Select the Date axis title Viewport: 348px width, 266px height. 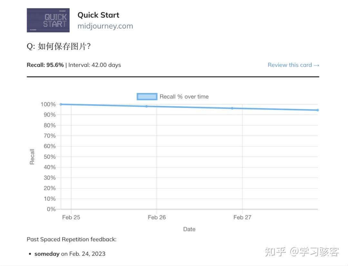tap(189, 229)
